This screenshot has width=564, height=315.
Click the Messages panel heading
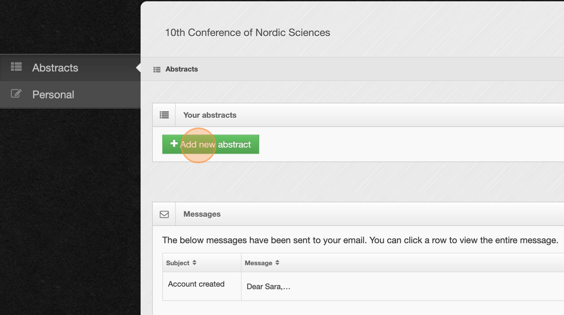[201, 214]
